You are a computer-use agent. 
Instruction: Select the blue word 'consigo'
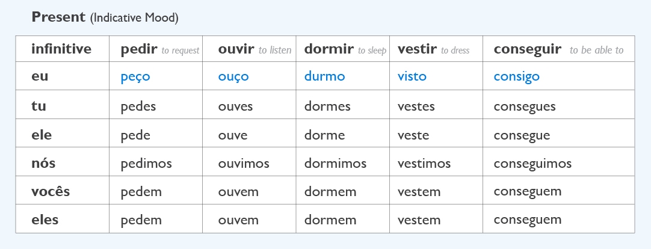pos(517,76)
